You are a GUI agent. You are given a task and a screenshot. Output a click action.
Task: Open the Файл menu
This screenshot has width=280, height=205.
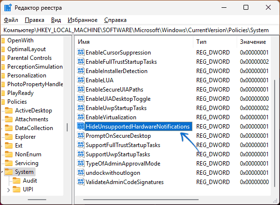point(11,20)
